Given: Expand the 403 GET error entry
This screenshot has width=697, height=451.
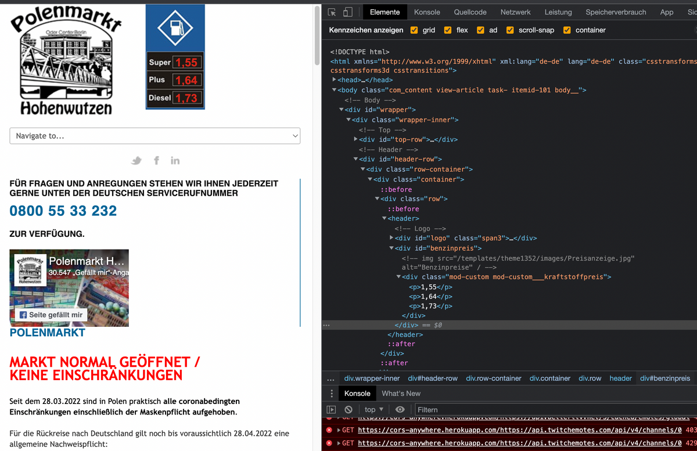Looking at the screenshot, I should (339, 430).
